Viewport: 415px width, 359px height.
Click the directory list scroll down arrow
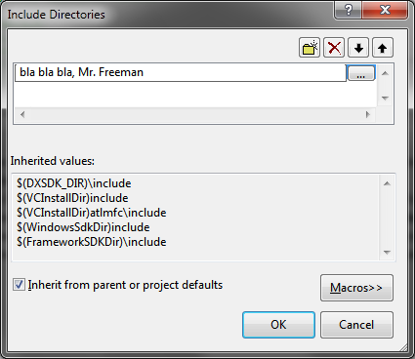[385, 98]
